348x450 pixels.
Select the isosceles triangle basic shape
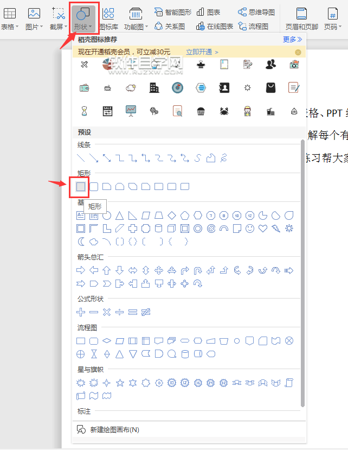(120, 216)
